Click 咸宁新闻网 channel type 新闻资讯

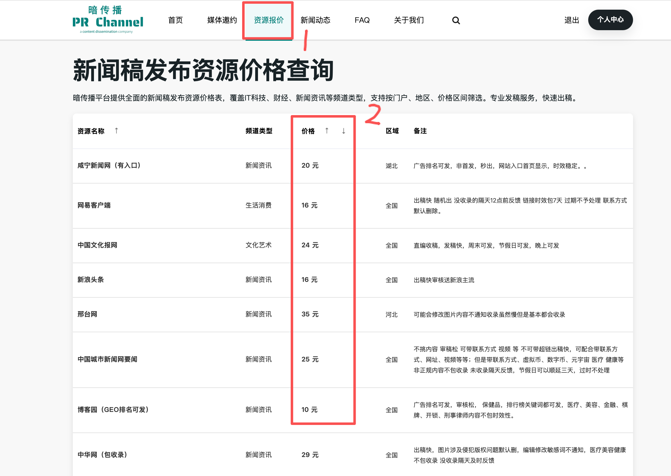(x=259, y=166)
